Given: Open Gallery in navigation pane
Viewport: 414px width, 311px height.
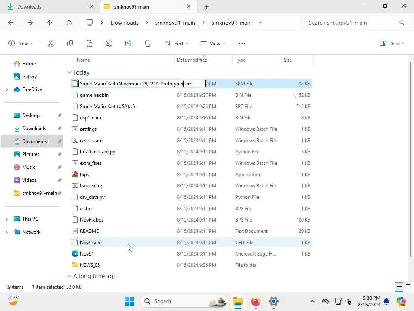Looking at the screenshot, I should coord(29,77).
